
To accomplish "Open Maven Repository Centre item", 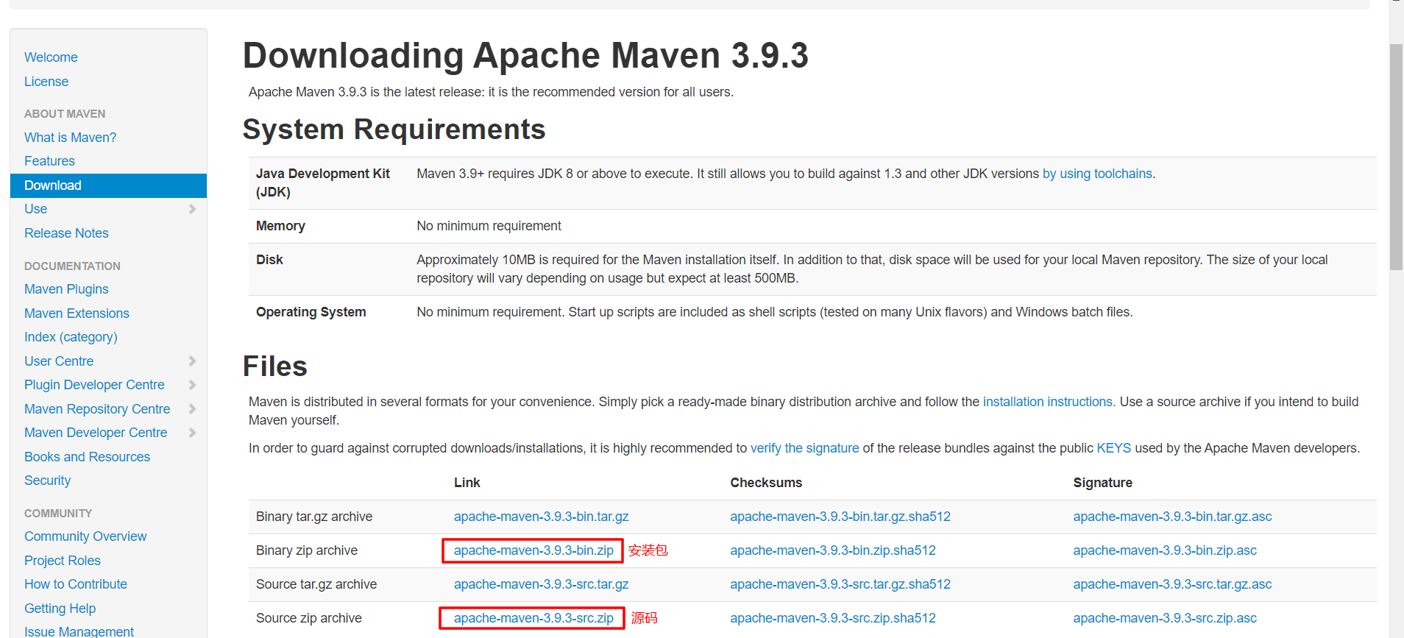I will pos(97,409).
